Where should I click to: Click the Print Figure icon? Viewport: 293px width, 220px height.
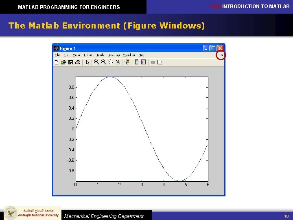tap(78, 62)
